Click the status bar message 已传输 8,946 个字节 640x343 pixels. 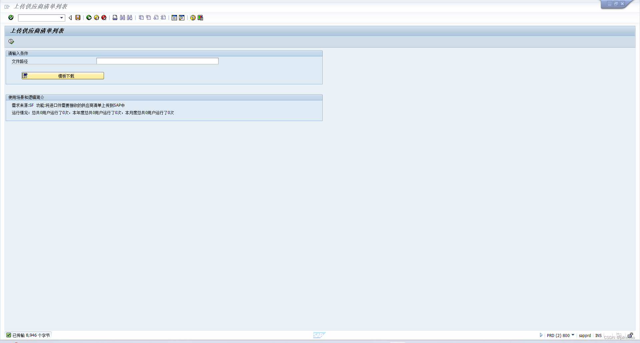[x=31, y=335]
